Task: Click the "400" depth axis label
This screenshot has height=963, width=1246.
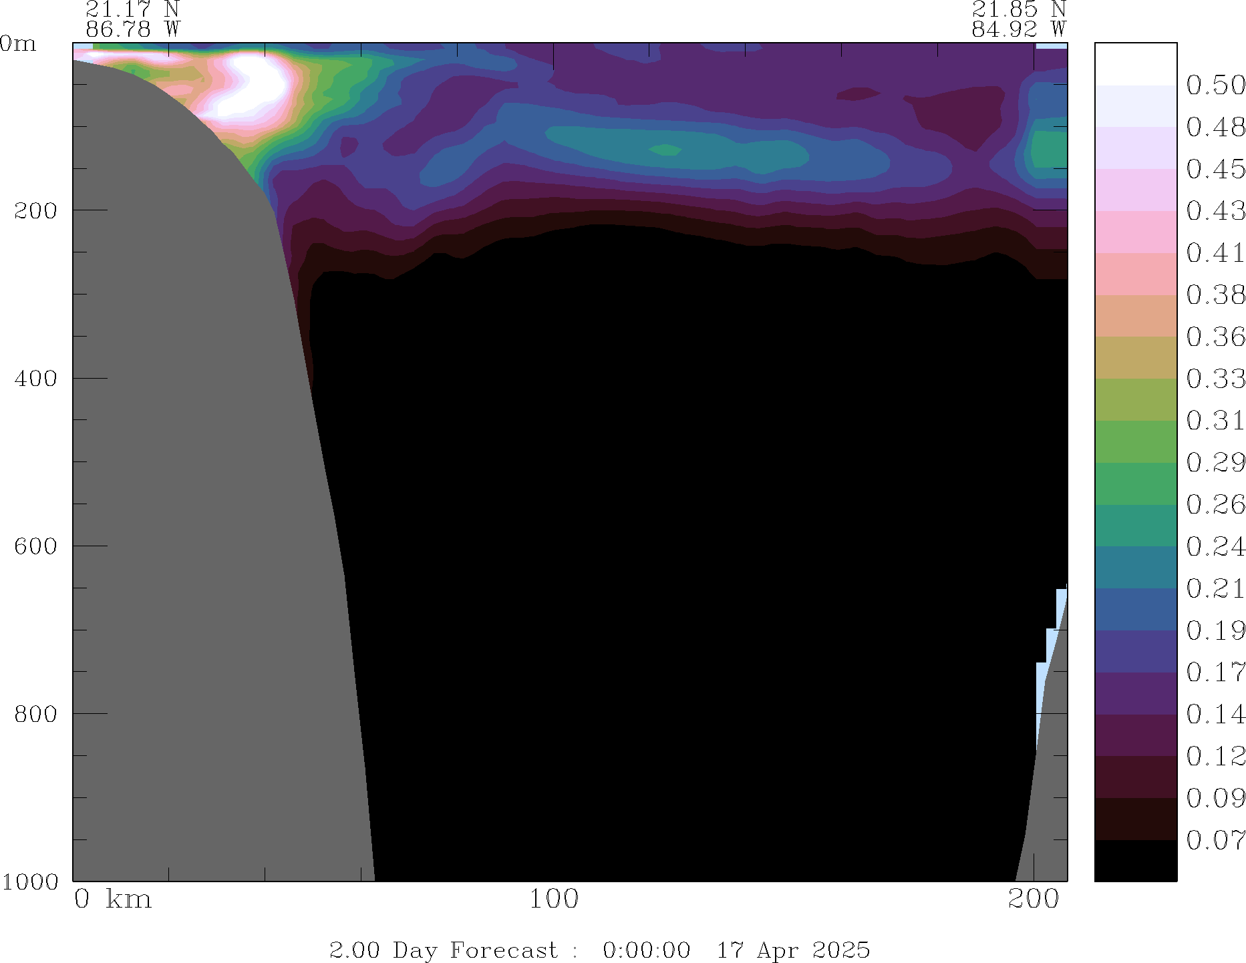Action: 36,379
